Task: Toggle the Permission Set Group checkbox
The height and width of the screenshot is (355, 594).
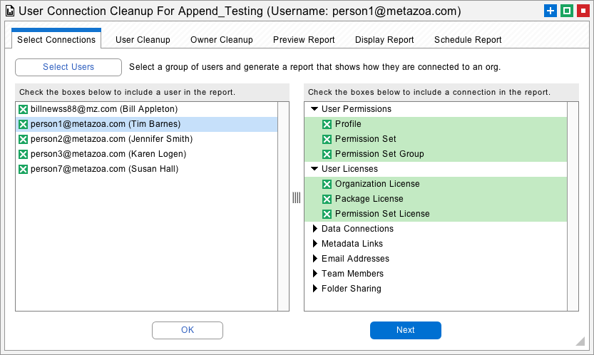Action: coord(327,154)
